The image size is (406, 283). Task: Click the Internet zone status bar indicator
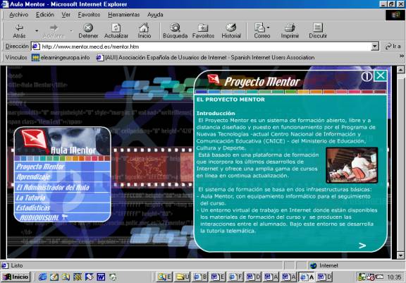tap(324, 265)
